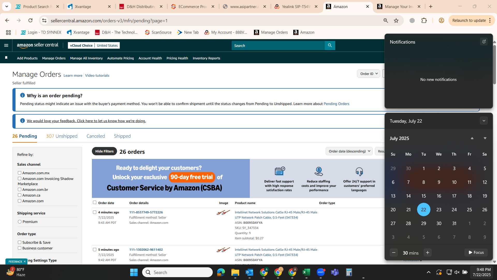
Task: Open the Chrome zoom magnifier icon
Action: [x=386, y=20]
